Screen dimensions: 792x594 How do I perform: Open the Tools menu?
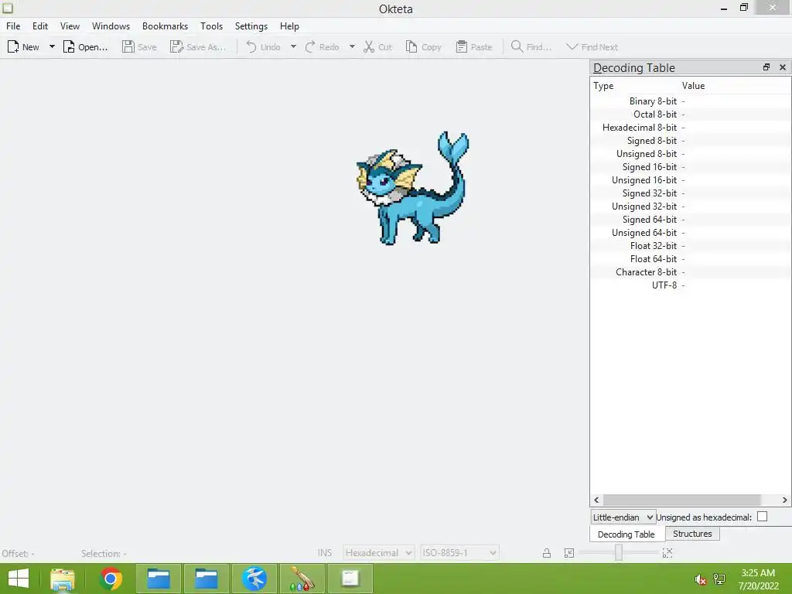coord(211,26)
